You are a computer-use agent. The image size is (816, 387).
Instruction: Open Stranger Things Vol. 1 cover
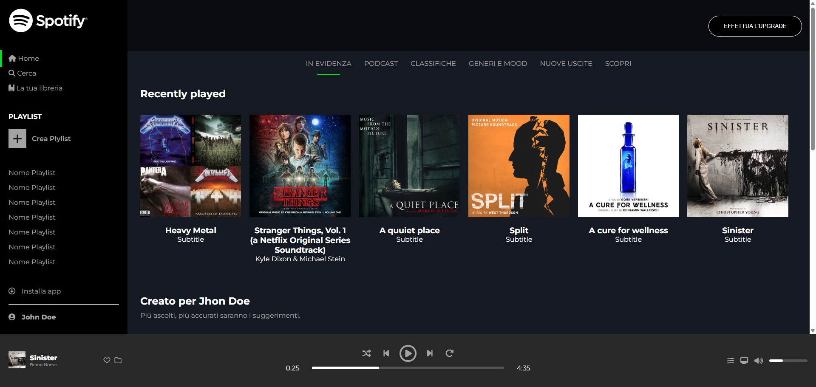click(300, 166)
